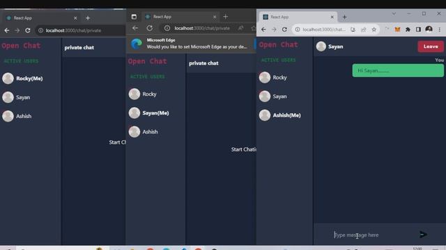View site info icon in Edge address bar
The image size is (446, 250).
167,28
